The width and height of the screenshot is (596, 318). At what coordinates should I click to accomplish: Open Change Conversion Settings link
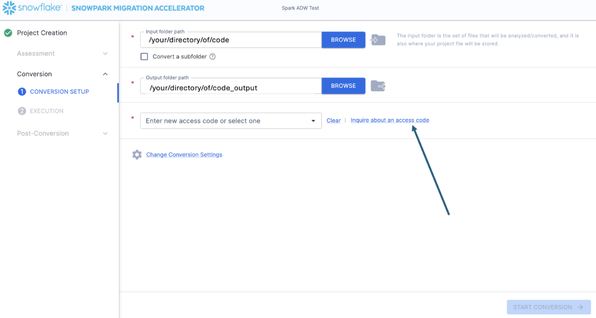pos(184,154)
